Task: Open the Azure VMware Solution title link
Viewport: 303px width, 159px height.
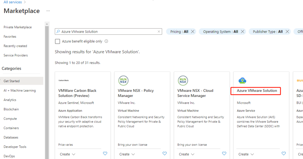Action: (x=257, y=91)
